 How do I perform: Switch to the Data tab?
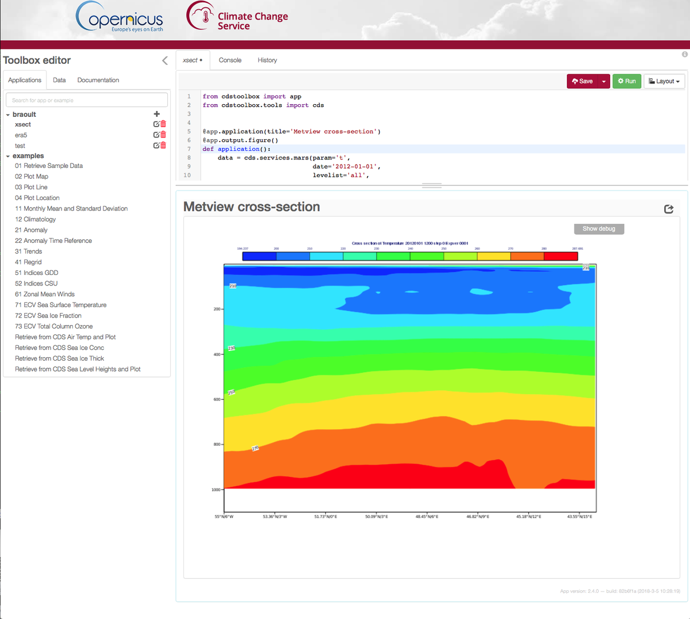(x=59, y=80)
